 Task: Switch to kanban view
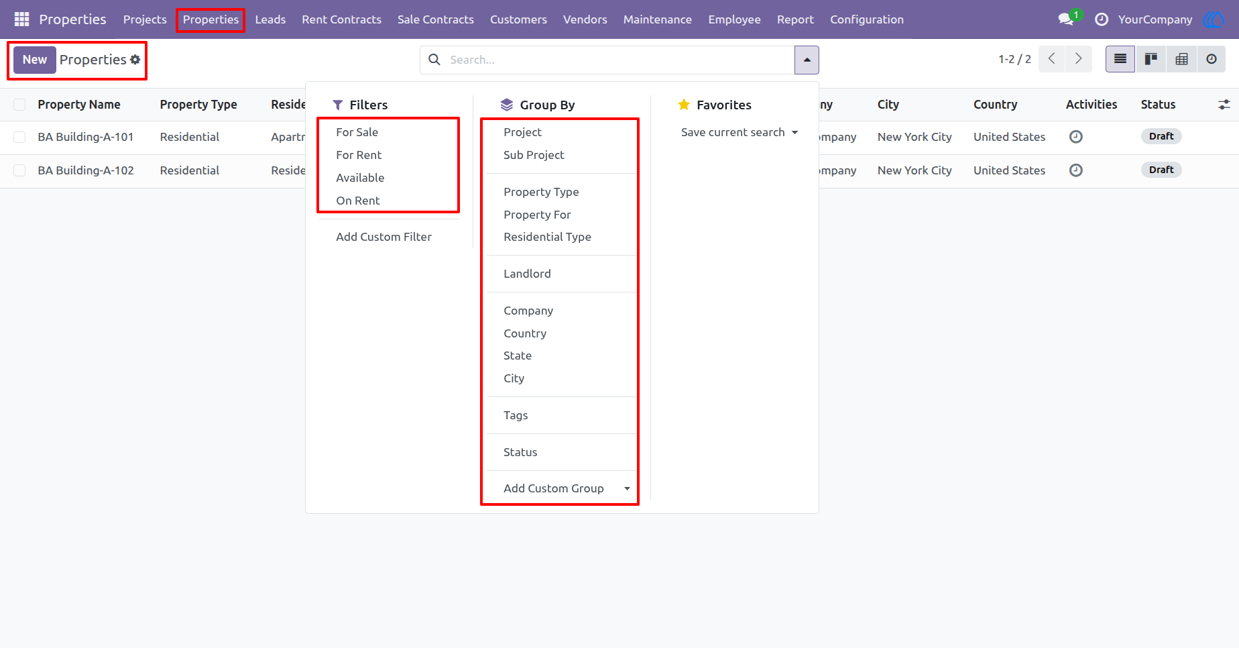coord(1151,59)
